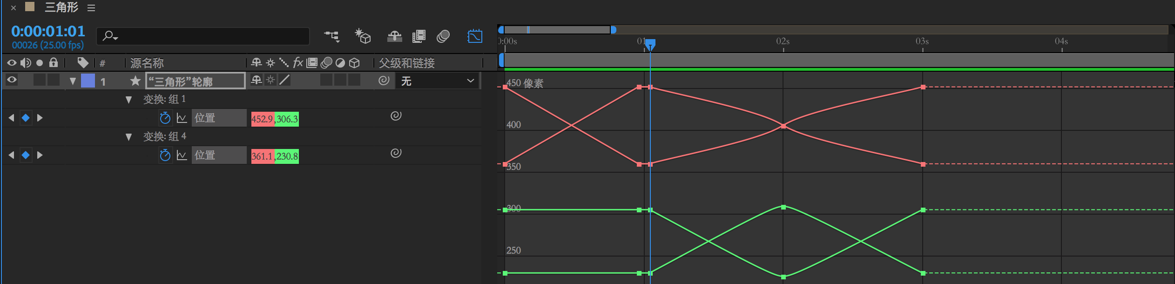
Task: Collapse the 变换: 组 1 group
Action: [x=128, y=99]
